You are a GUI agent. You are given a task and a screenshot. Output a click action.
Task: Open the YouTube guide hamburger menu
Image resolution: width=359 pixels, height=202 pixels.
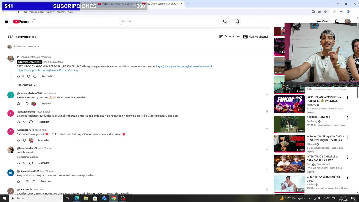coord(7,21)
